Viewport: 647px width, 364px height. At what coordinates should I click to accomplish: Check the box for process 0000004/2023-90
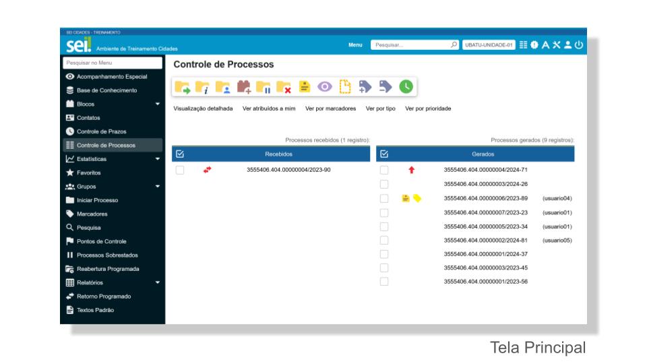pos(180,170)
